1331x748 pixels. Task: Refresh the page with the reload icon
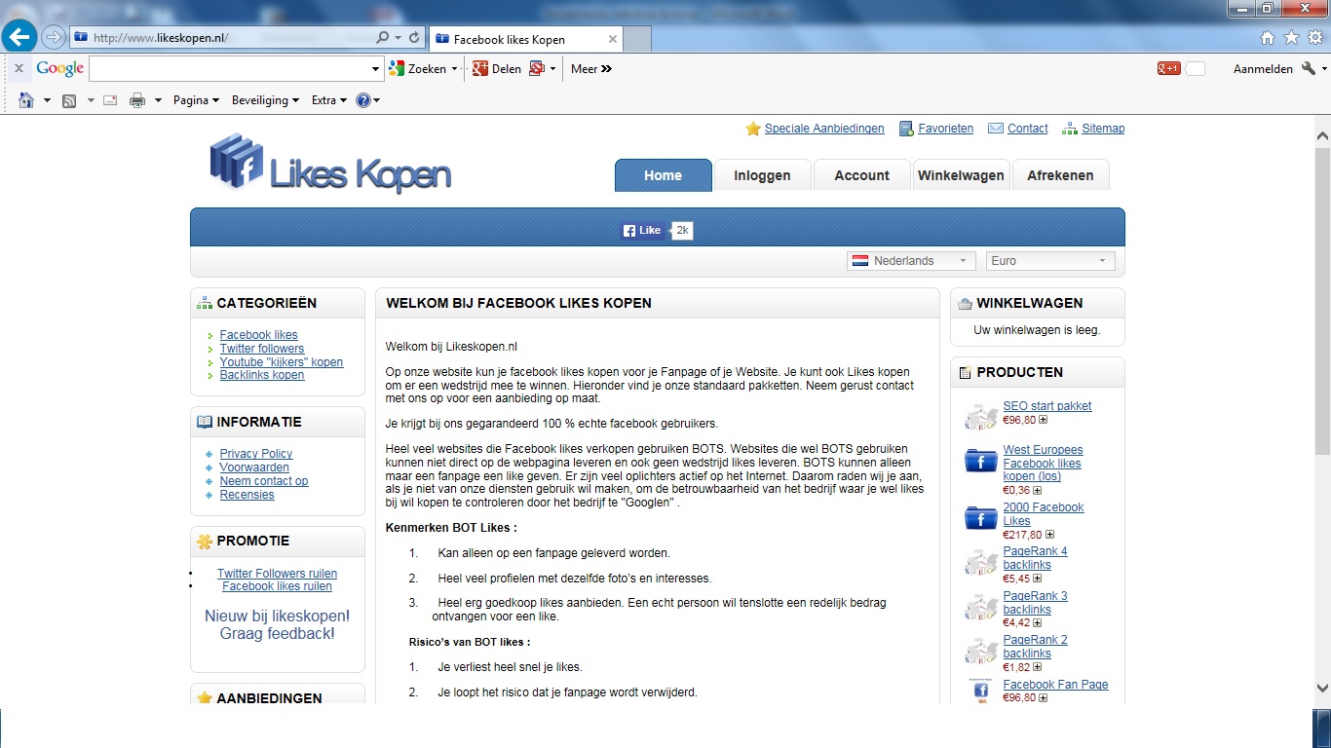click(x=415, y=38)
